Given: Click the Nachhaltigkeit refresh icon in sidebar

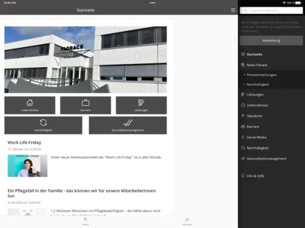Looking at the screenshot, I should pyautogui.click(x=243, y=148).
